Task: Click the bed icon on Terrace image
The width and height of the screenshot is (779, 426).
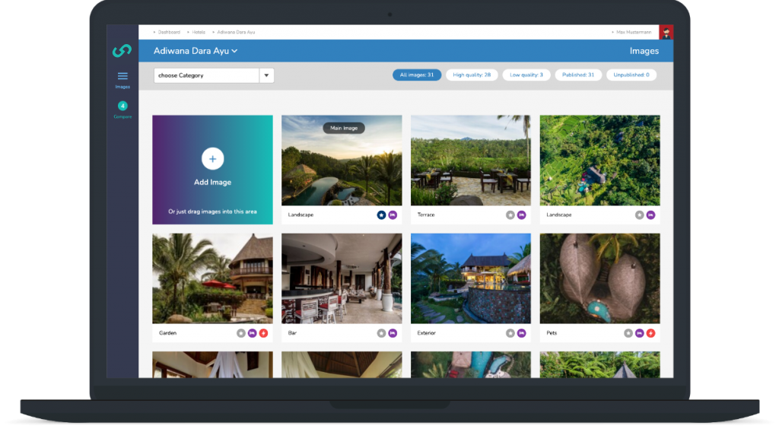Action: (521, 215)
